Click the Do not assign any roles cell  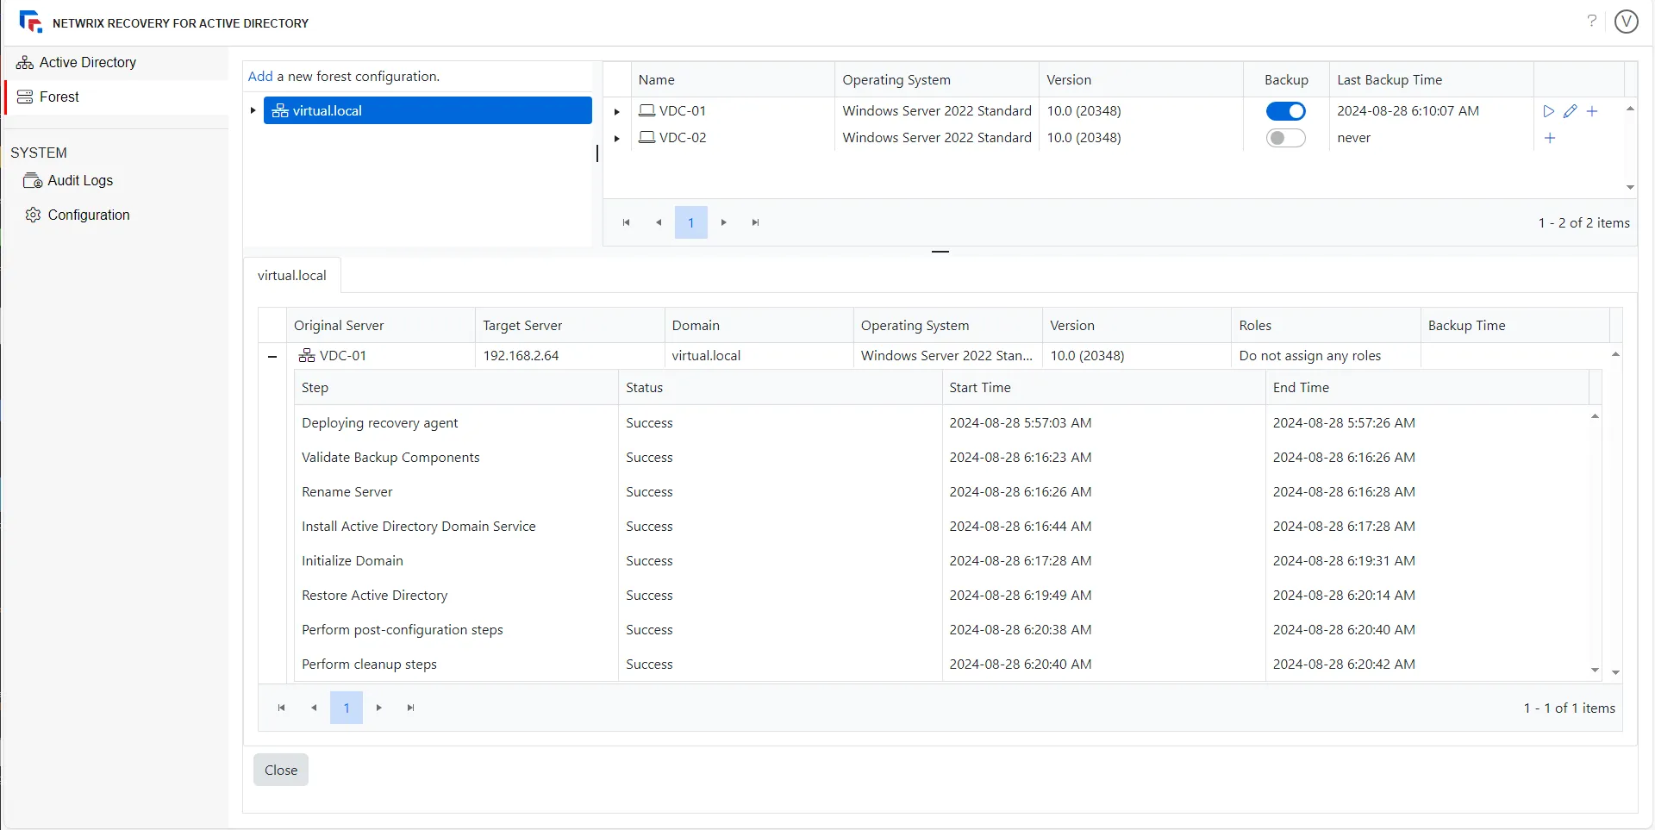pyautogui.click(x=1326, y=356)
